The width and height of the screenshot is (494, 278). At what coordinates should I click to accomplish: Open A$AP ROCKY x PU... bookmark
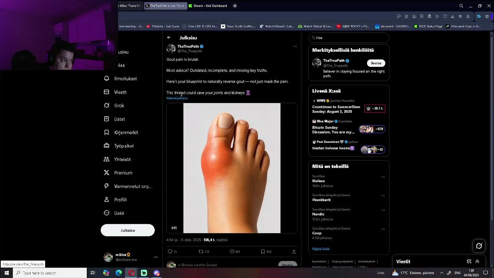point(353,26)
